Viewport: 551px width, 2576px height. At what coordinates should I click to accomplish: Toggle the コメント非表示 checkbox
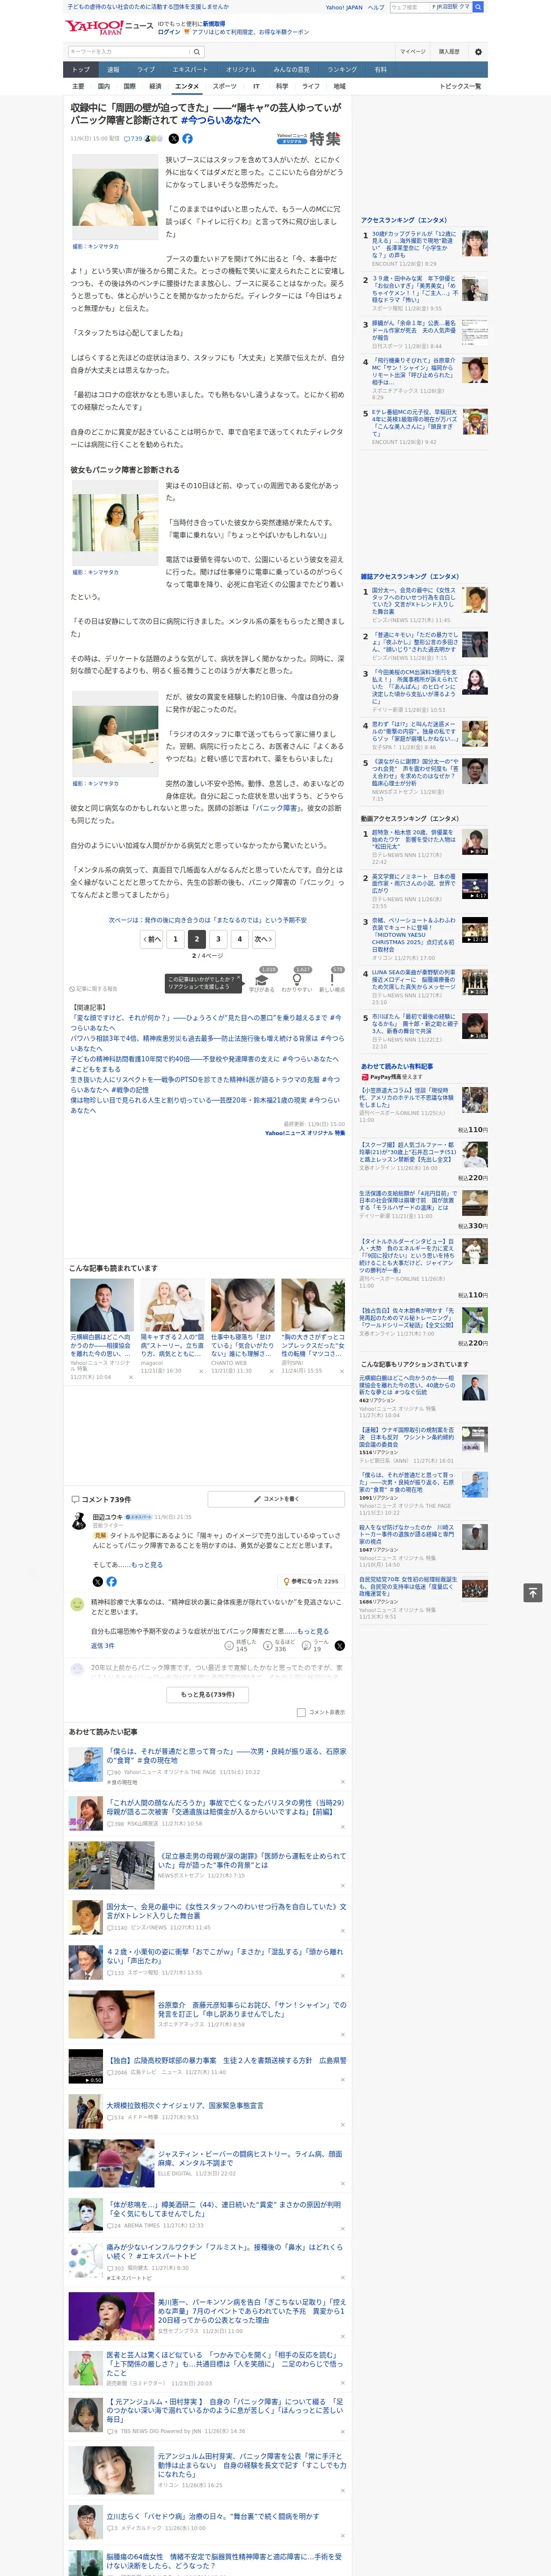pyautogui.click(x=301, y=1712)
